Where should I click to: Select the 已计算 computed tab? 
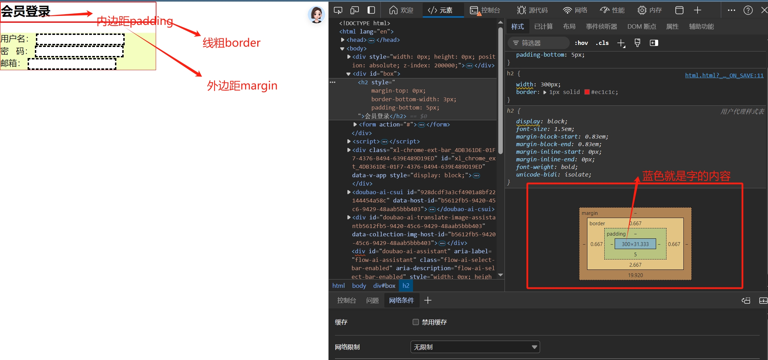pyautogui.click(x=544, y=27)
